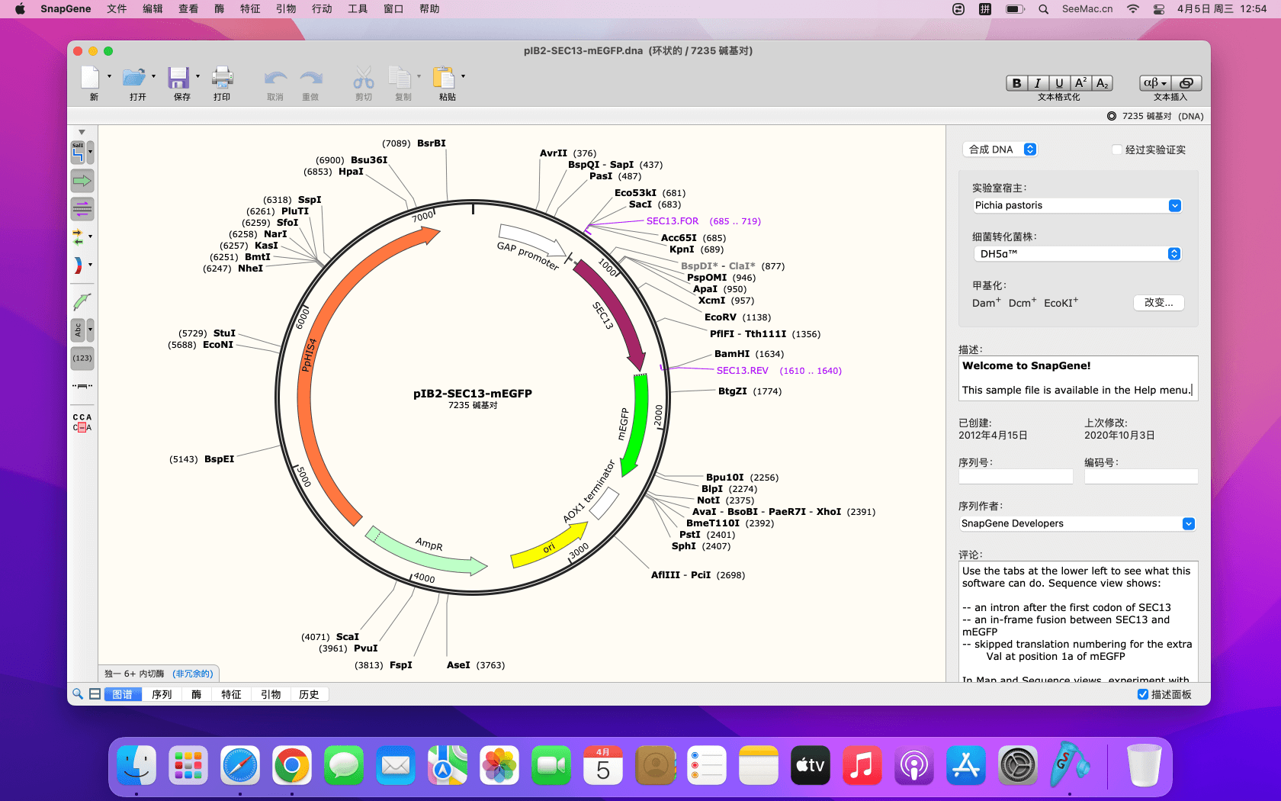Open System Preferences from the Dock
1281x801 pixels.
[x=1018, y=765]
